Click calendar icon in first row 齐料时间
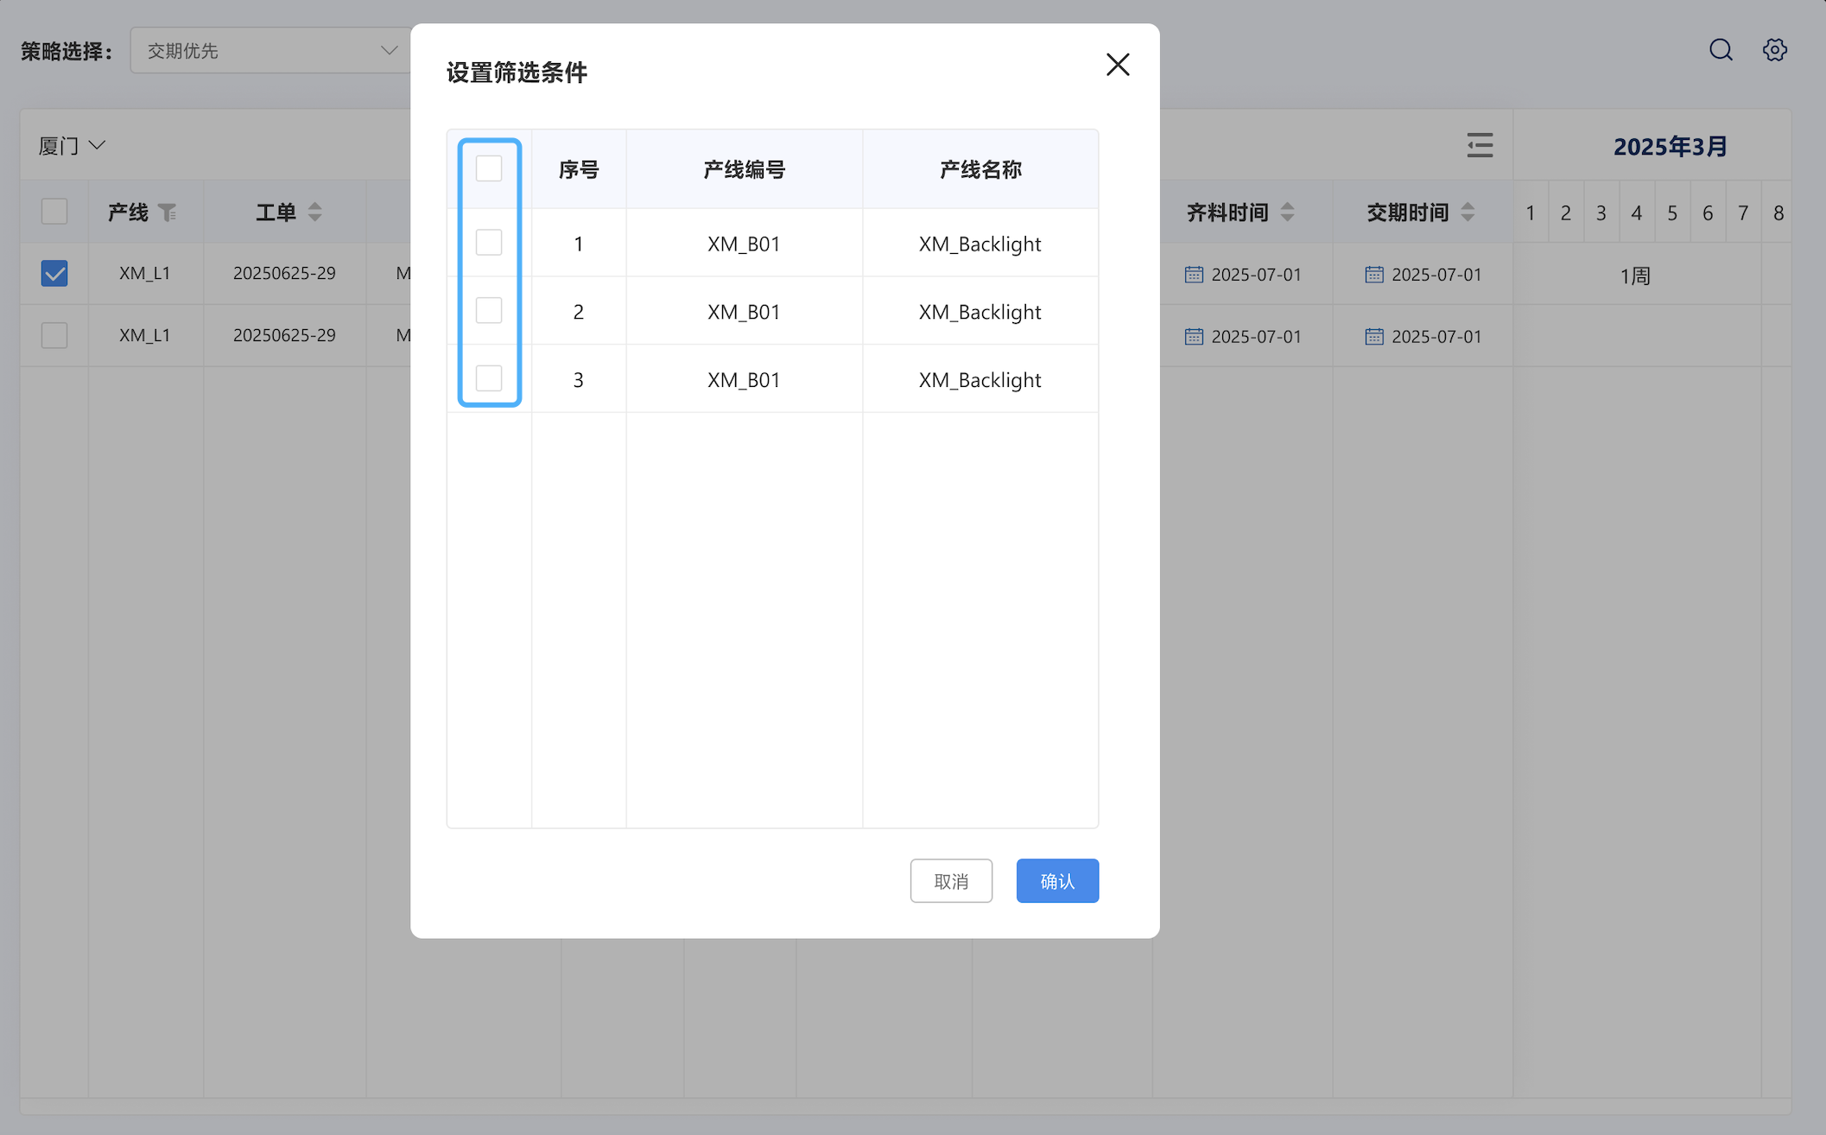This screenshot has height=1135, width=1826. (1194, 275)
